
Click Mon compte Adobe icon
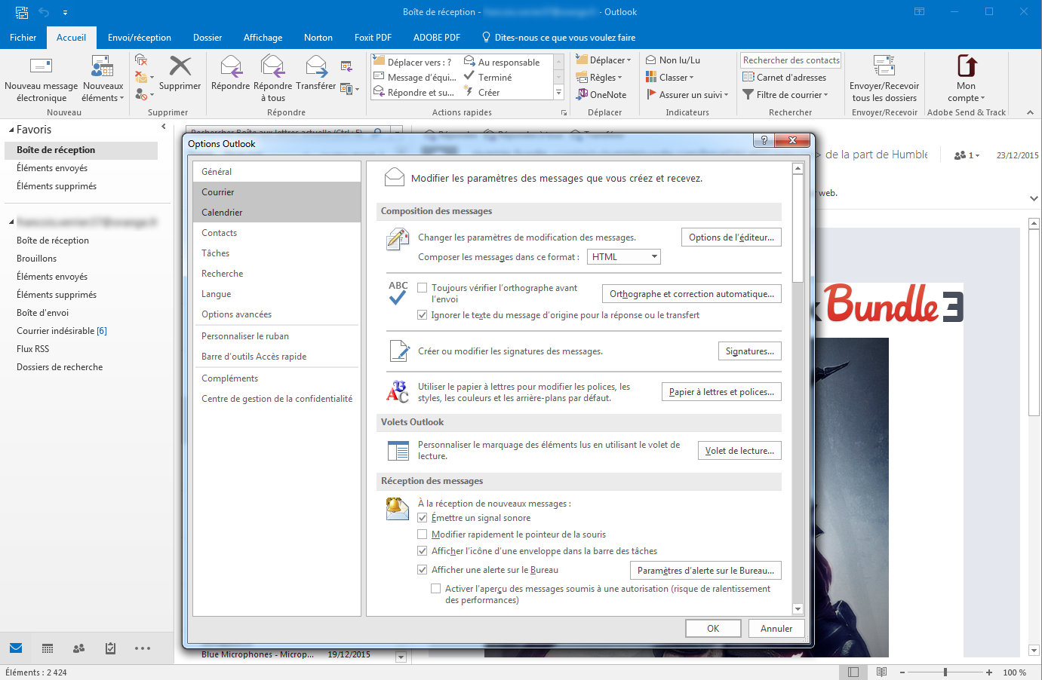[967, 66]
